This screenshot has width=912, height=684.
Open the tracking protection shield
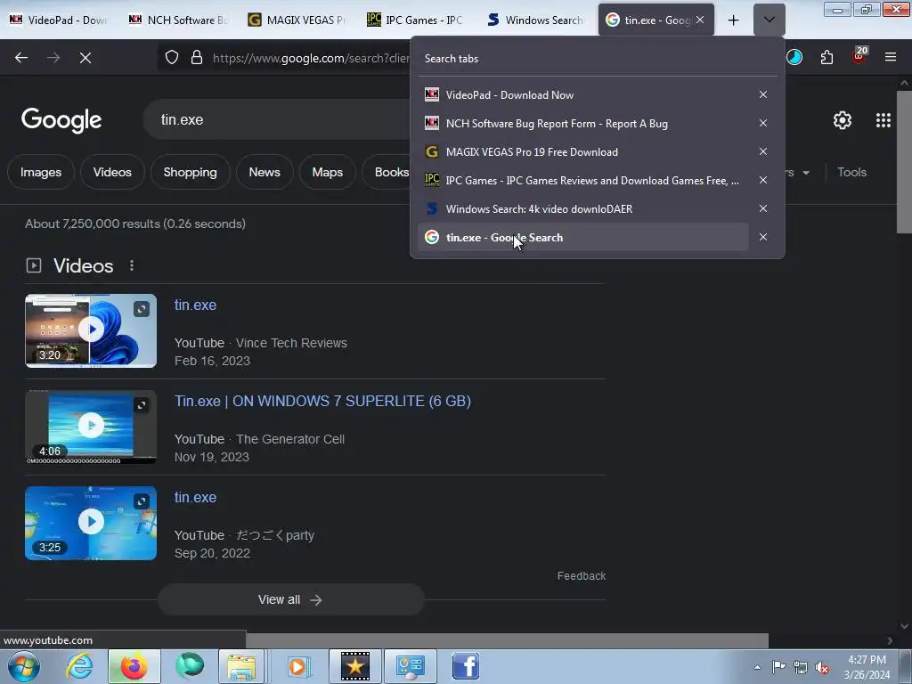[x=172, y=58]
